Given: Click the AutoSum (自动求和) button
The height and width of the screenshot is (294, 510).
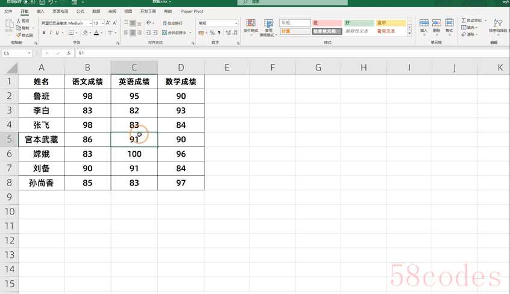Looking at the screenshot, I should click(473, 20).
